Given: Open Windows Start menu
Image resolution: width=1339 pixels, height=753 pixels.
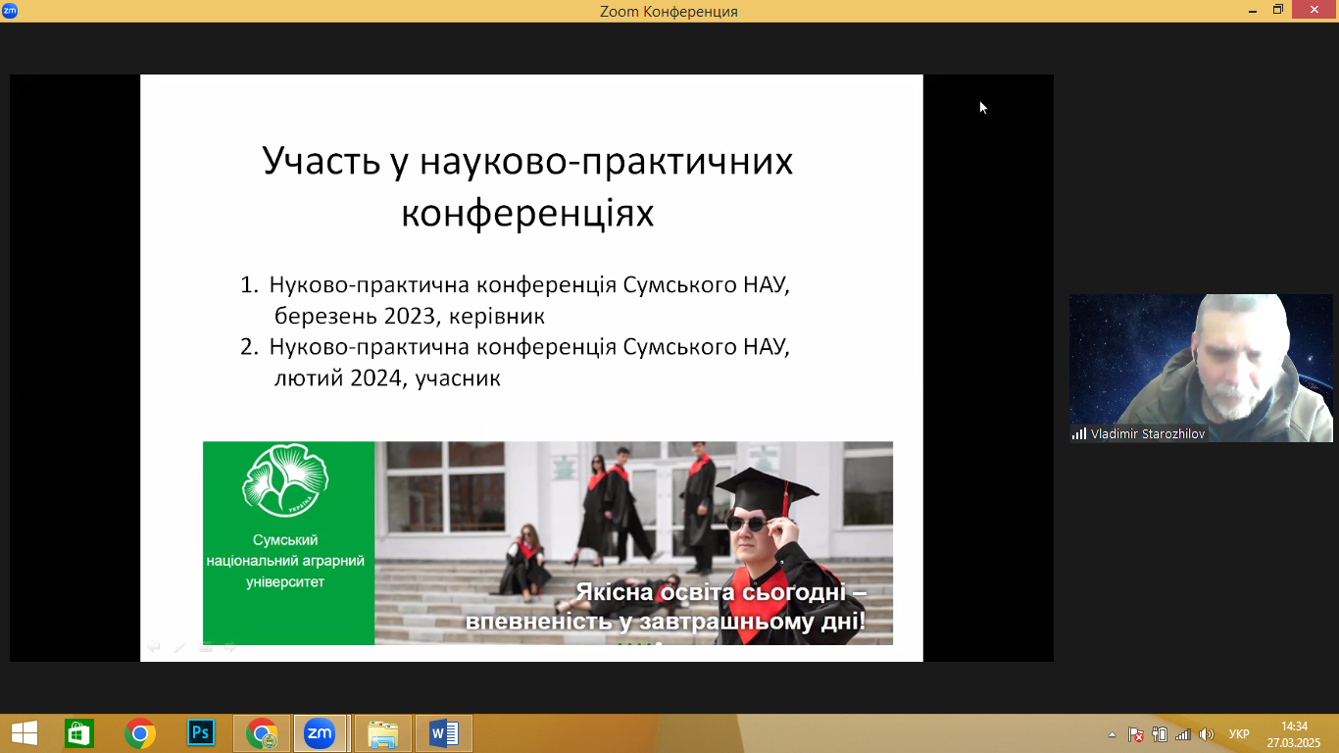Looking at the screenshot, I should pyautogui.click(x=24, y=733).
